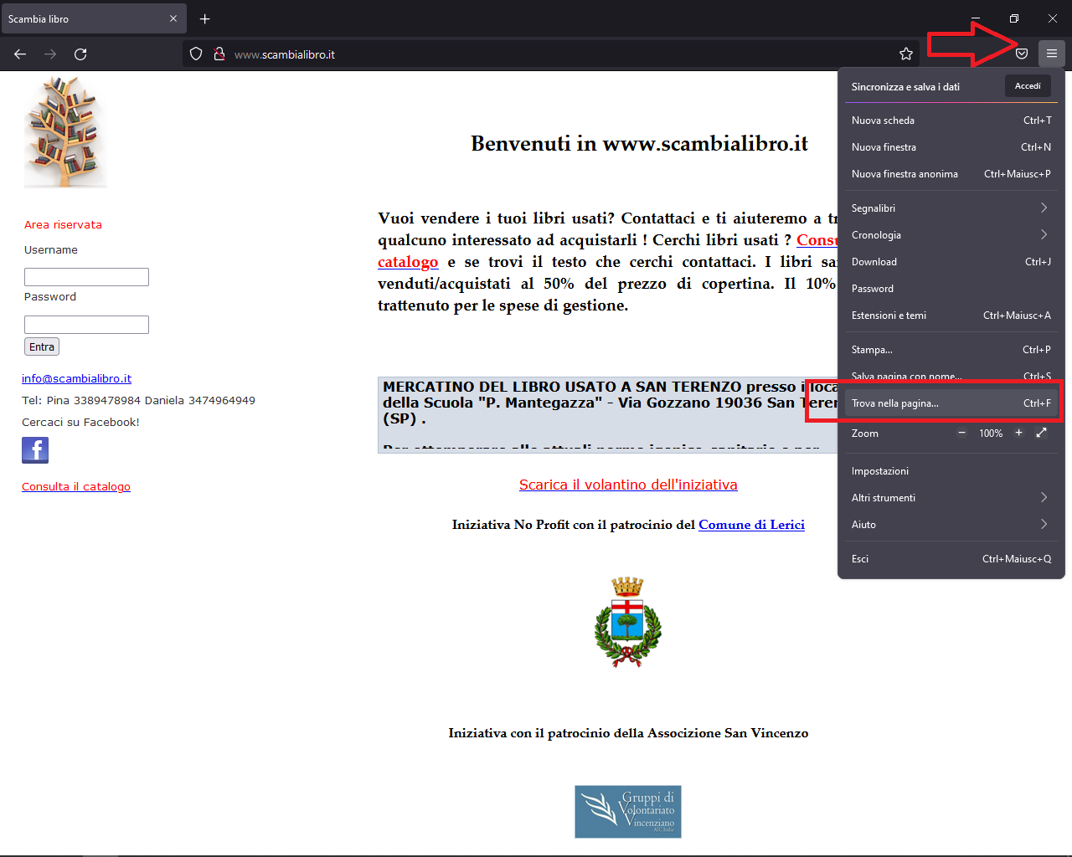Image resolution: width=1072 pixels, height=857 pixels.
Task: Choose Esci to quit Firefox
Action: [951, 559]
